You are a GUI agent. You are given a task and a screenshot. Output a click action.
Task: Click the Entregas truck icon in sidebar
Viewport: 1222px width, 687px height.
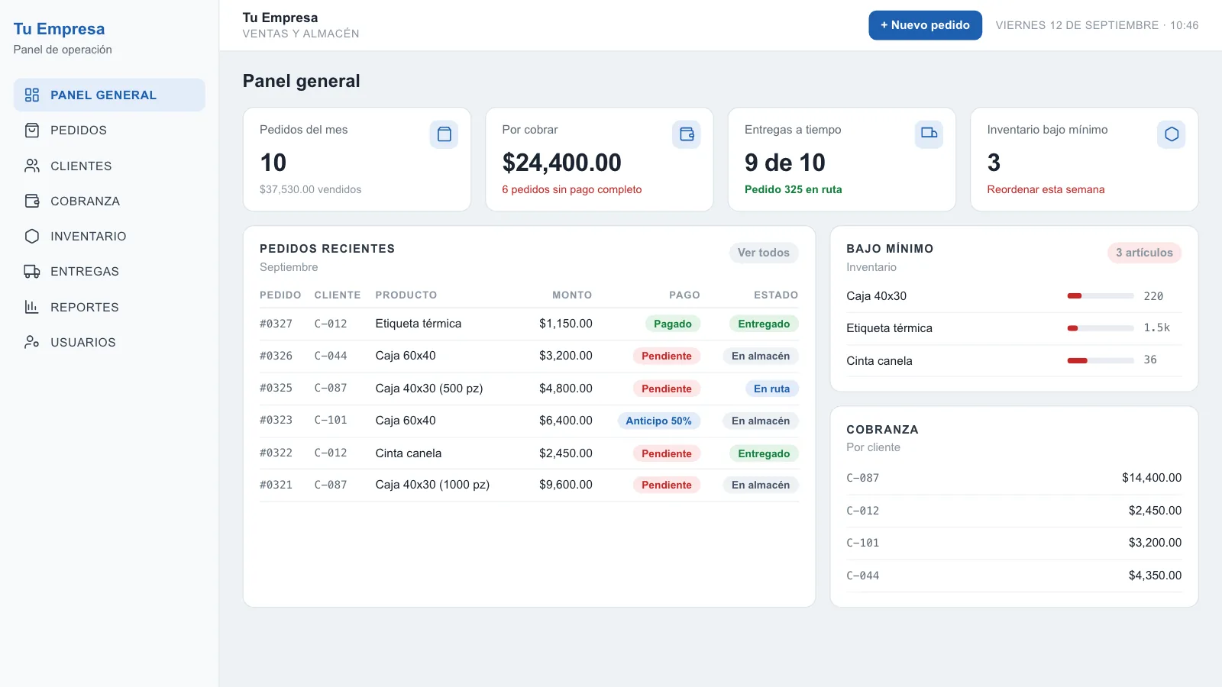tap(32, 271)
